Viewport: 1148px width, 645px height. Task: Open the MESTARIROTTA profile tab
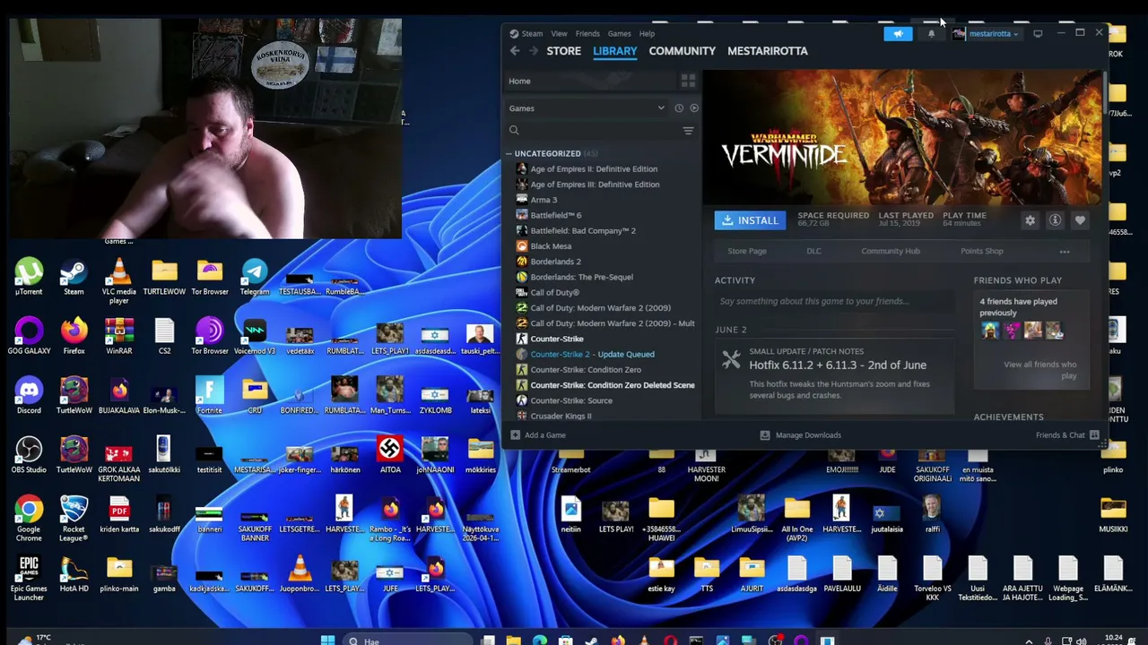[x=768, y=51]
